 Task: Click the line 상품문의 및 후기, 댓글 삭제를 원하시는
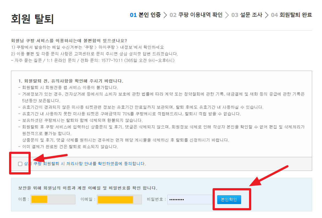click(x=126, y=140)
